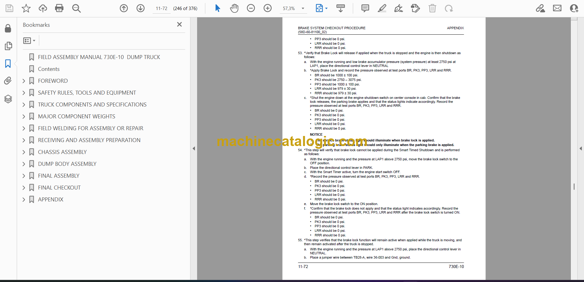
Task: Open page thumbnails panel icon
Action: tap(8, 46)
